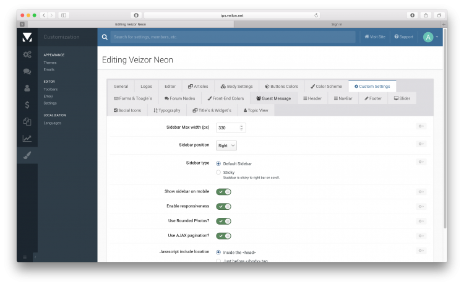464x286 pixels.
Task: Click the Safari address bar
Action: (232, 15)
